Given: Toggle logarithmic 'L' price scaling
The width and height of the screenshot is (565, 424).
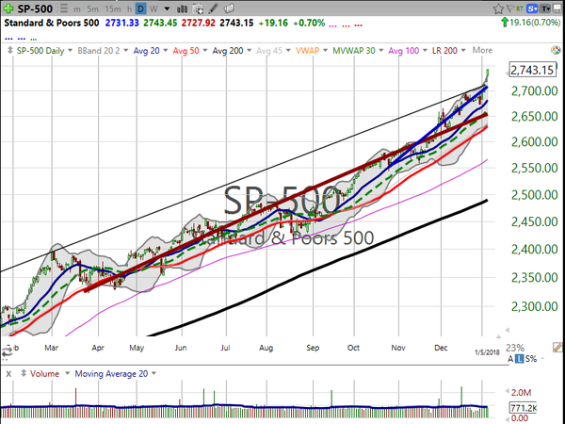Looking at the screenshot, I should [x=519, y=359].
